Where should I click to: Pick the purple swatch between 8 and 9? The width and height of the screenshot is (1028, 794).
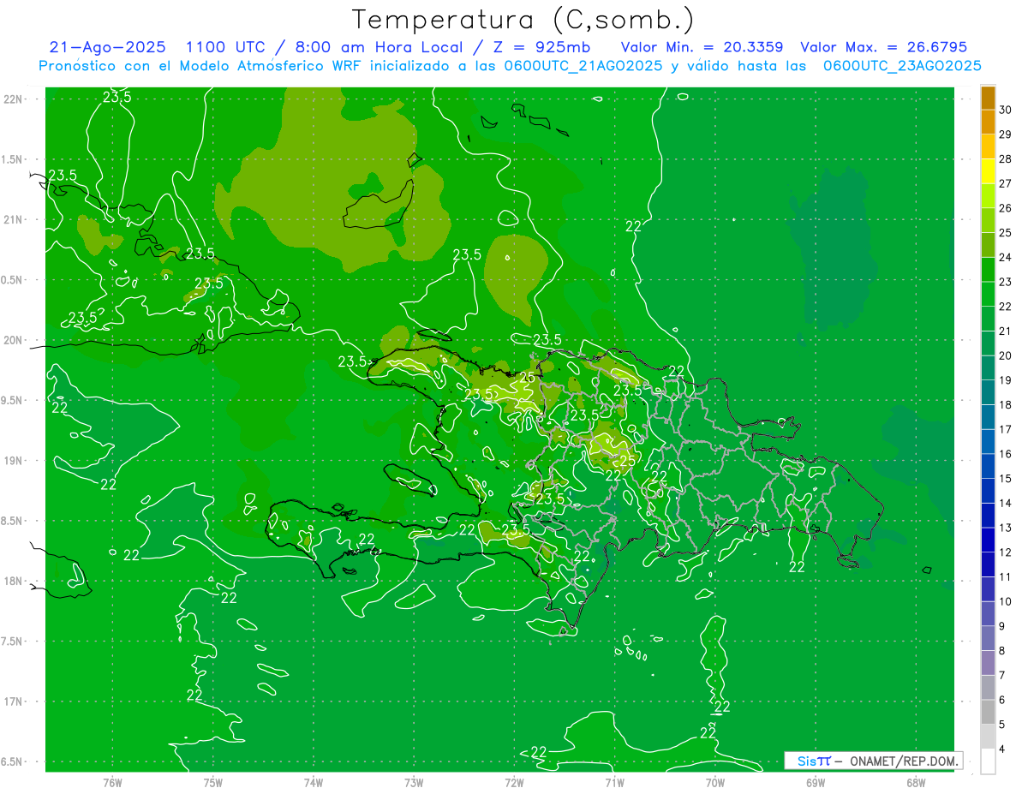tap(988, 639)
